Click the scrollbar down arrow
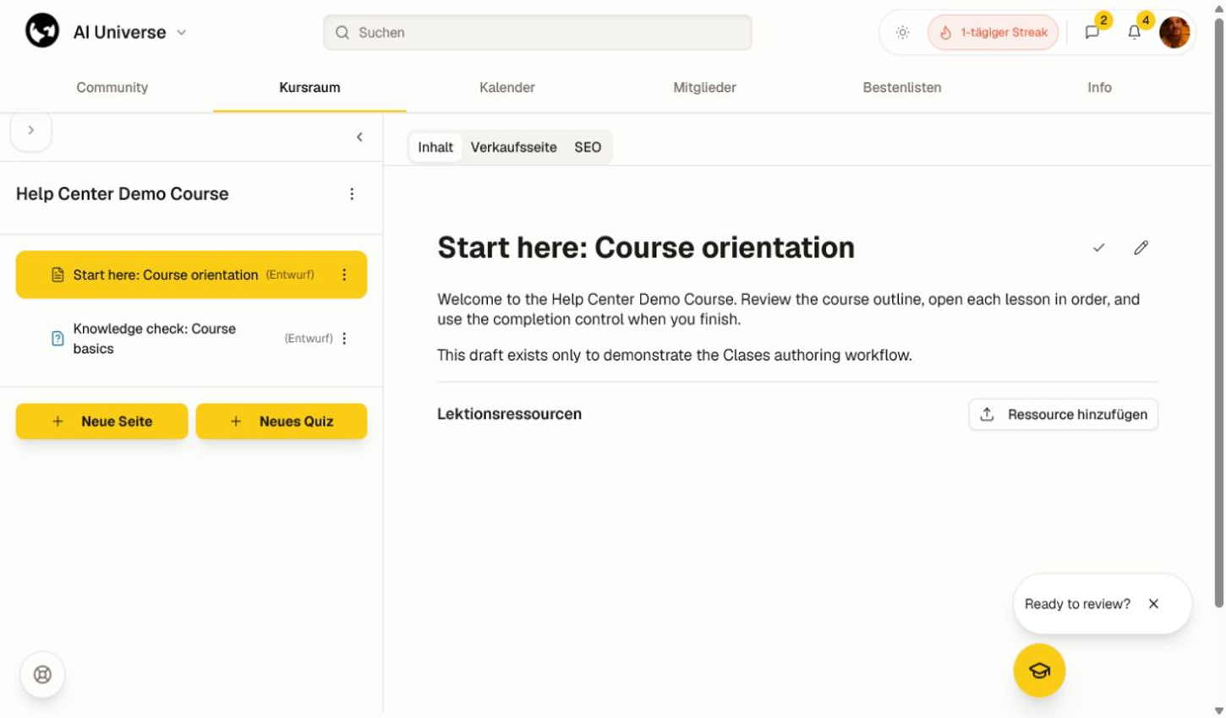The width and height of the screenshot is (1226, 718). pyautogui.click(x=1219, y=710)
